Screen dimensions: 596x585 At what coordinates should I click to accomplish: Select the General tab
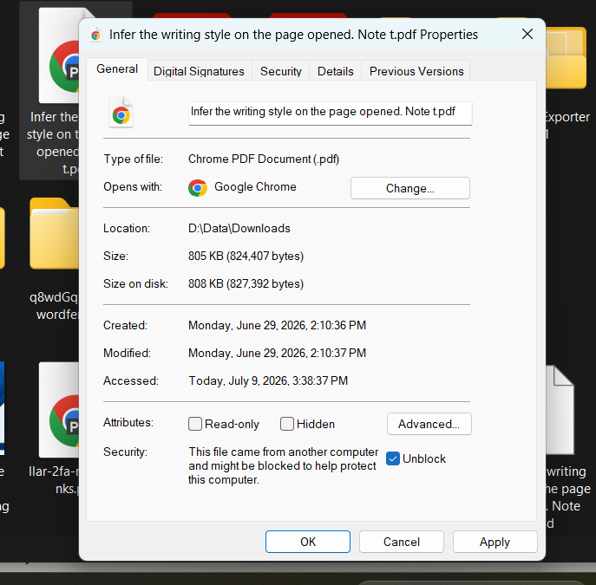[x=117, y=69]
